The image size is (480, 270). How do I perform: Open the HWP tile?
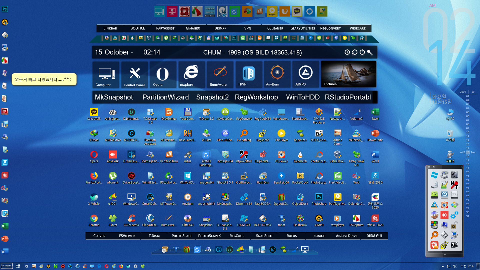tap(249, 75)
